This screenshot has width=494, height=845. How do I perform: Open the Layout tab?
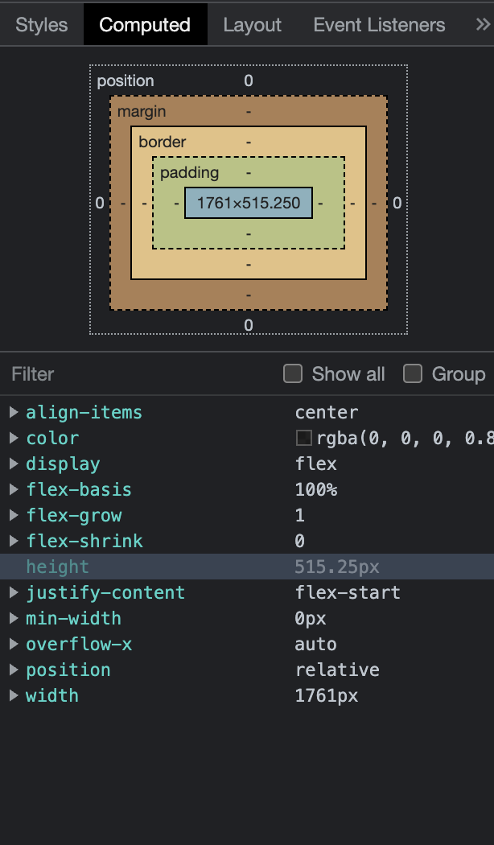[252, 24]
